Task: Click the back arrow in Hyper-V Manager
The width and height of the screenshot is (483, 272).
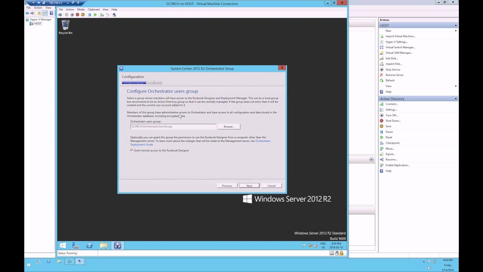Action: [x=27, y=13]
